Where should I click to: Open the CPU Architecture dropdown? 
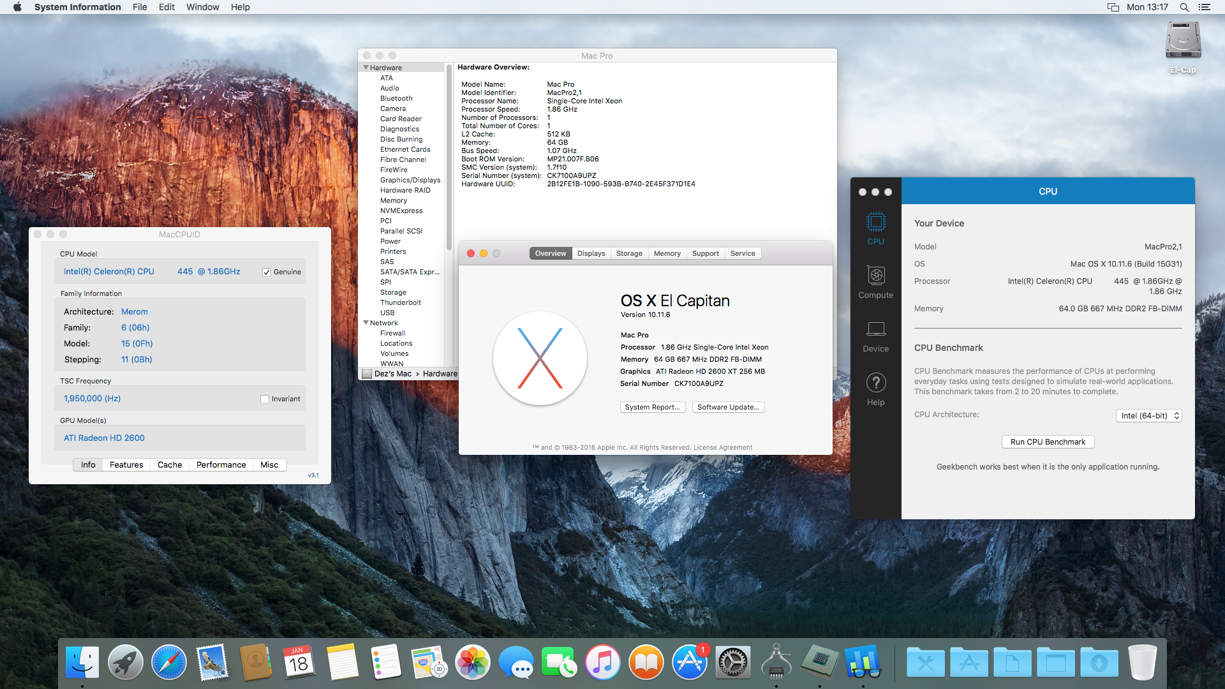1148,416
